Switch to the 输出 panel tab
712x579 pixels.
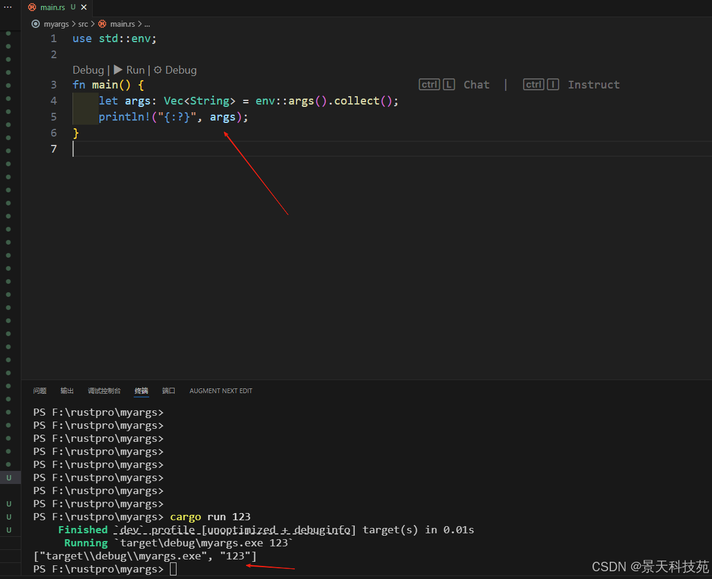click(67, 391)
